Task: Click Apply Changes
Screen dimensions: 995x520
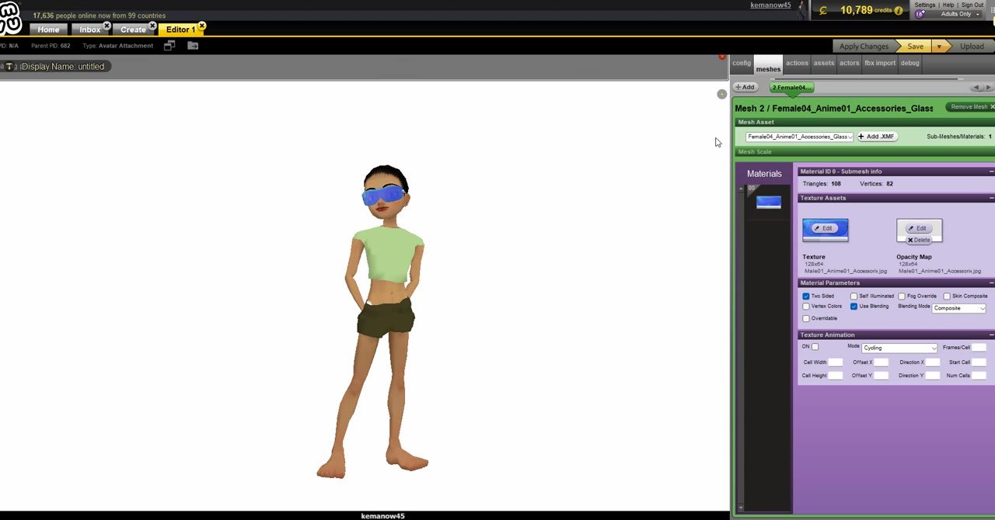Action: pyautogui.click(x=863, y=47)
